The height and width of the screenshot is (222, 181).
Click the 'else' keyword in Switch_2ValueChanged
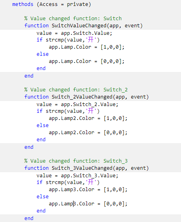tap(43, 125)
